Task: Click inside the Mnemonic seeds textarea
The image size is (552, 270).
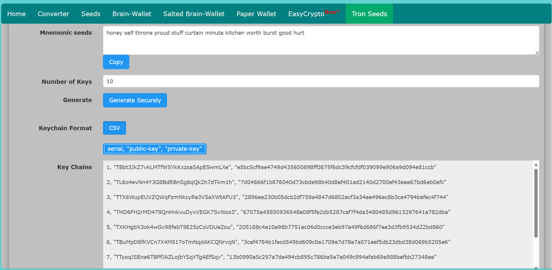Action: click(321, 40)
